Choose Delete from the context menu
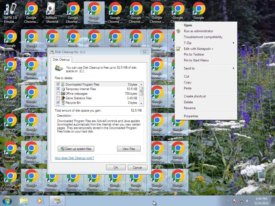Viewport: 275px width, 206px height. [206, 102]
